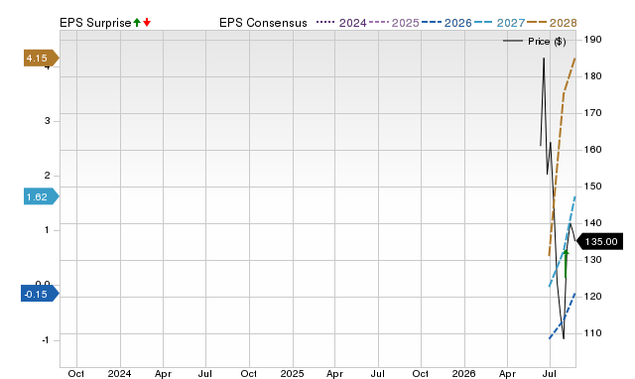Click the 160 price axis label

click(x=593, y=150)
